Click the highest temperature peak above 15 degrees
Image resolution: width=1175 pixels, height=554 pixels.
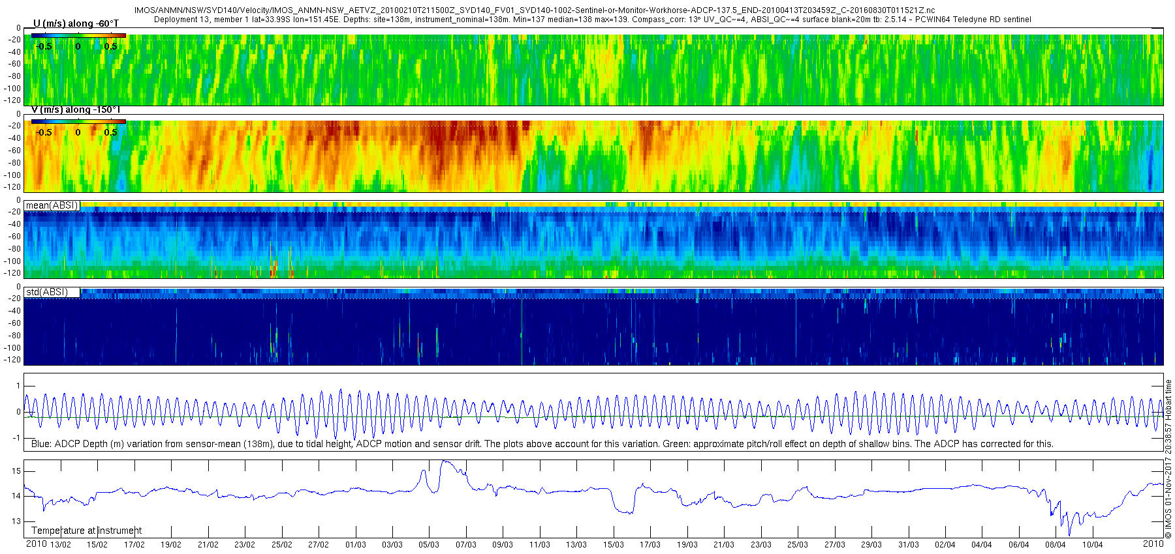point(444,461)
